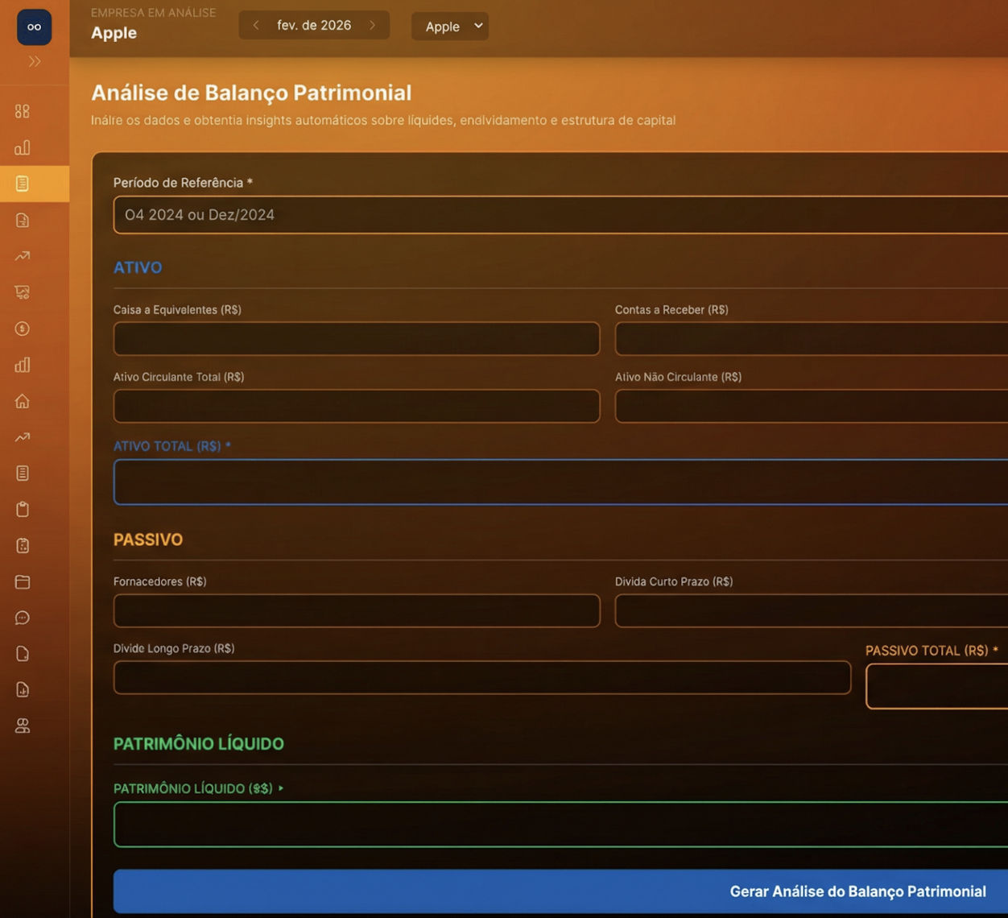Open the trending-up icon directly below home icon

tap(23, 437)
